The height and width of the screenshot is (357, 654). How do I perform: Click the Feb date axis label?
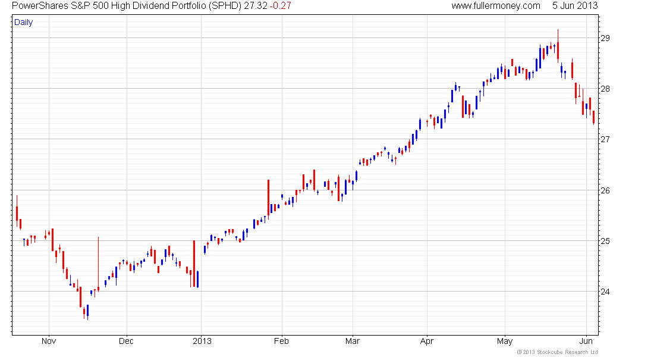282,341
